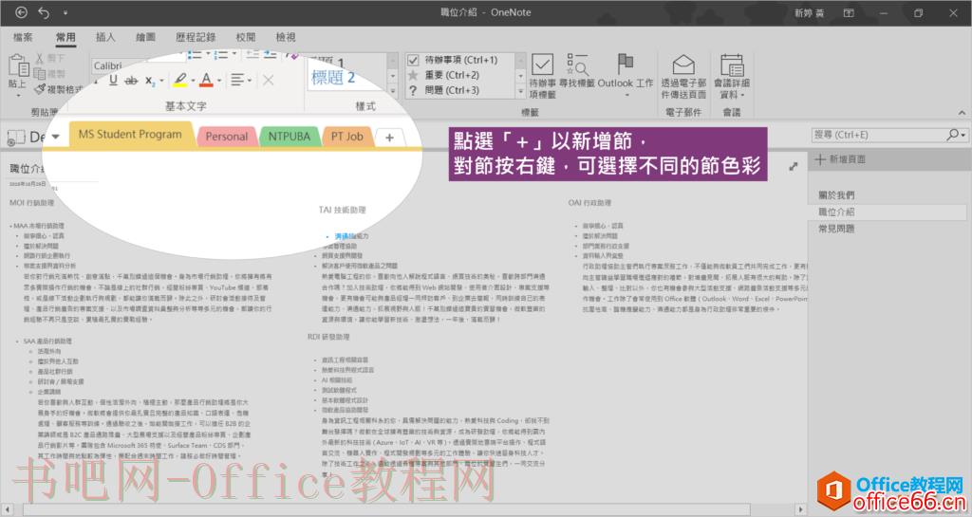Open the bullet style dropdown arrow
The width and height of the screenshot is (972, 517).
pyautogui.click(x=208, y=54)
